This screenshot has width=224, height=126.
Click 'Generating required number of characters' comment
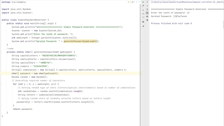coord(38,81)
